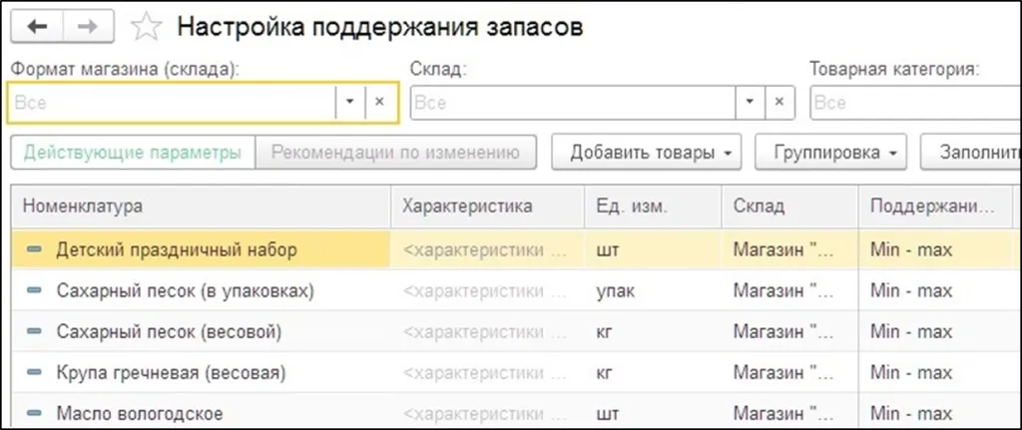Clear the store format filter field
1022x430 pixels.
click(x=379, y=103)
